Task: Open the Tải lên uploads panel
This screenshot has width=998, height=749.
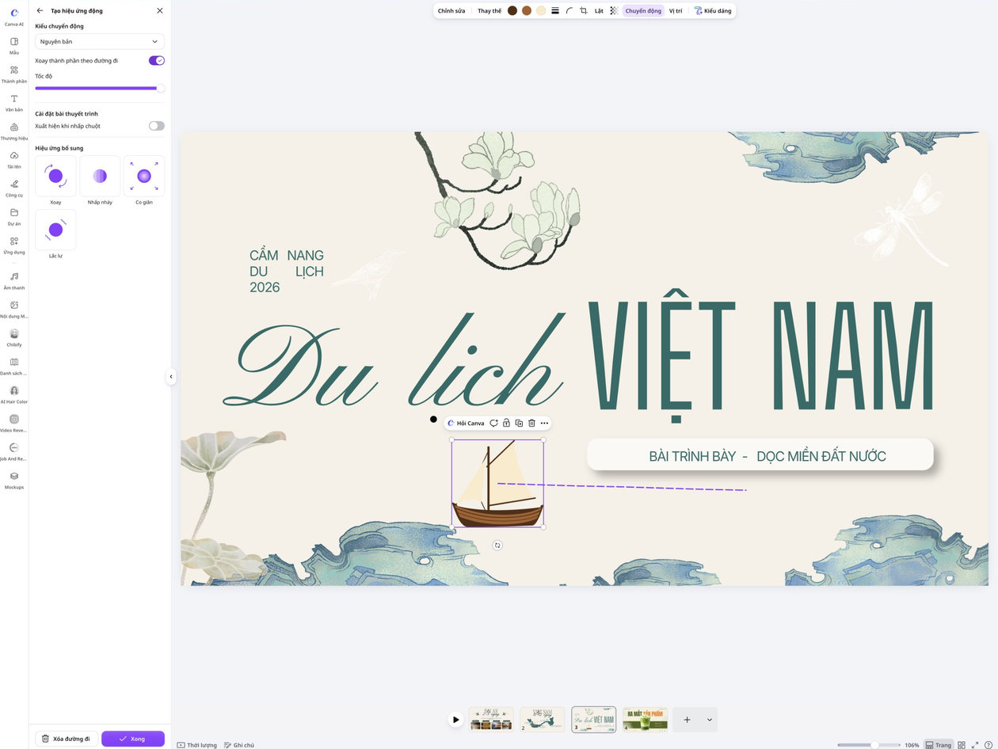Action: (x=14, y=159)
